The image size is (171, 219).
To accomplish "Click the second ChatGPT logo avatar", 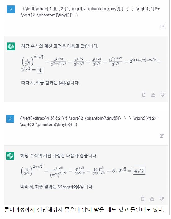I will tap(10, 156).
